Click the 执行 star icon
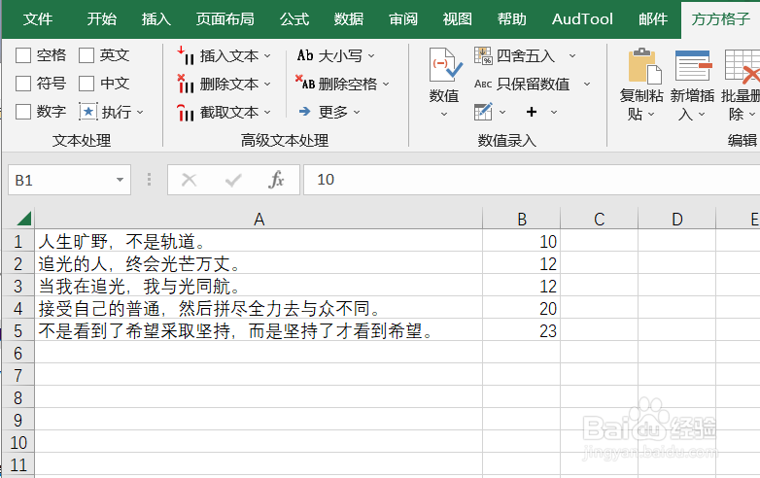 (88, 112)
